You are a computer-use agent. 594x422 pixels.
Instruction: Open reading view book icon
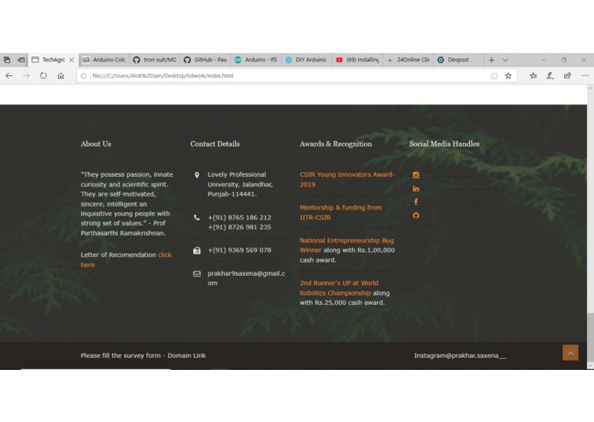(x=494, y=76)
